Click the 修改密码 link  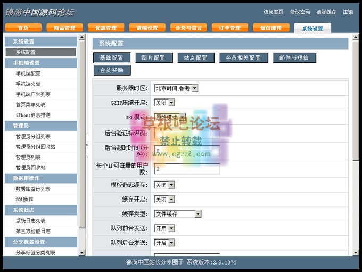click(300, 12)
